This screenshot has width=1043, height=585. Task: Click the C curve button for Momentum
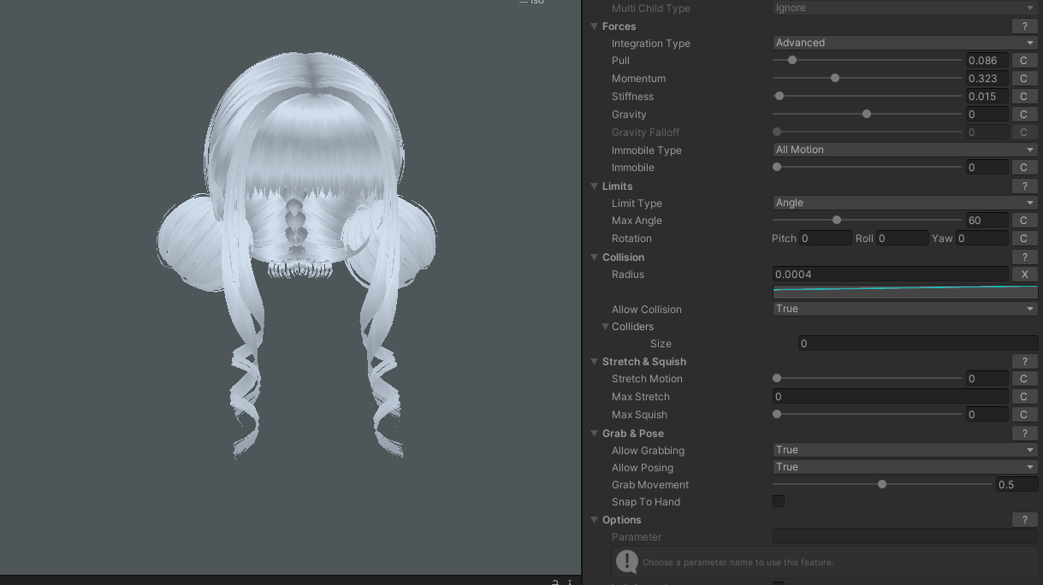(1024, 79)
